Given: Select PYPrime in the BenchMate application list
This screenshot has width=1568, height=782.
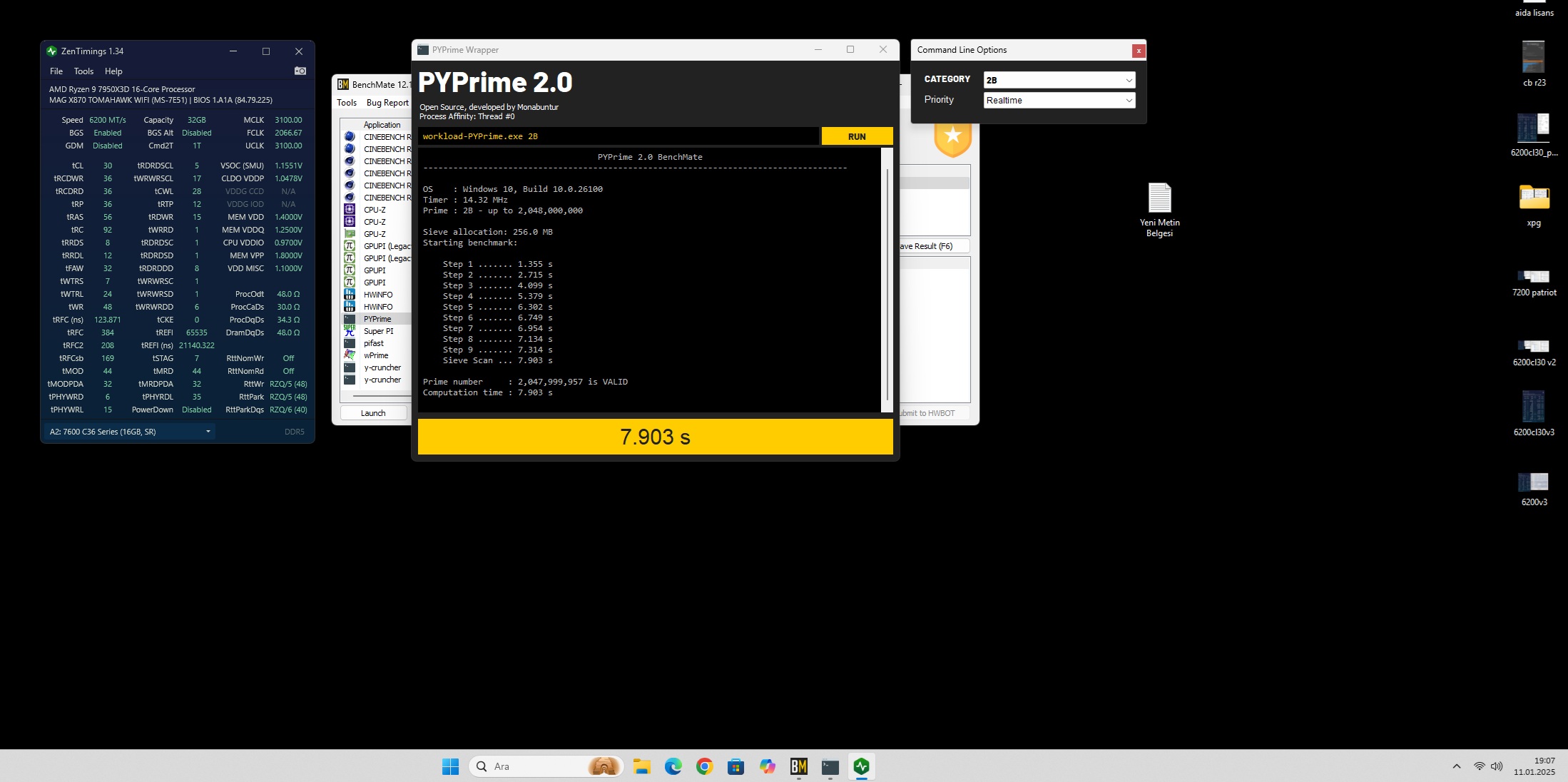Looking at the screenshot, I should [x=377, y=319].
